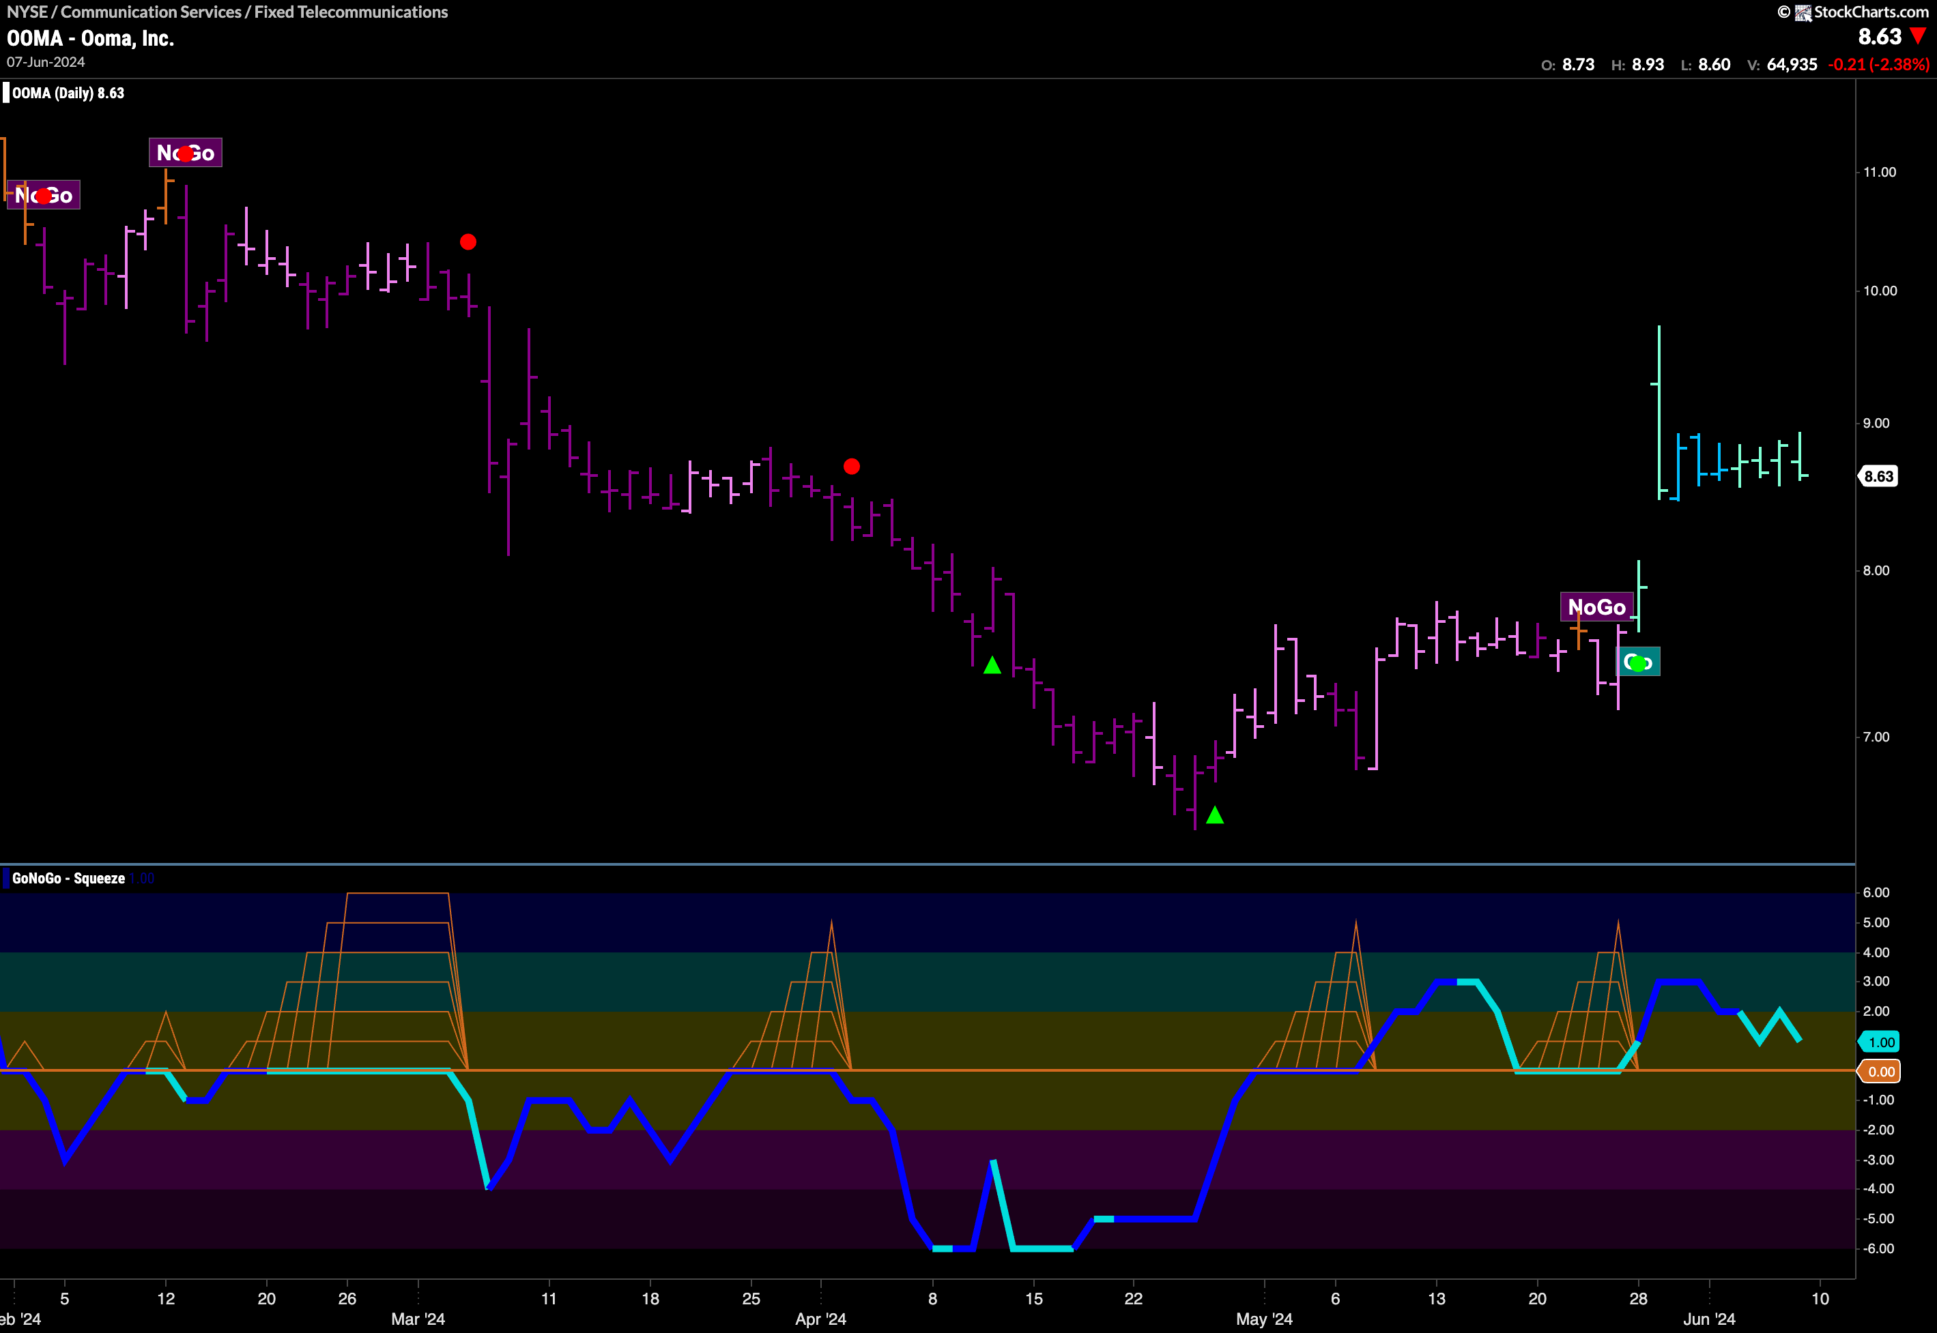Click the NoGo label near late May
1937x1333 pixels.
(x=1596, y=607)
